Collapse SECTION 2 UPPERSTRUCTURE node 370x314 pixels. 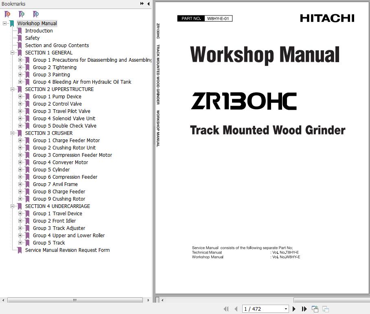tap(12, 89)
